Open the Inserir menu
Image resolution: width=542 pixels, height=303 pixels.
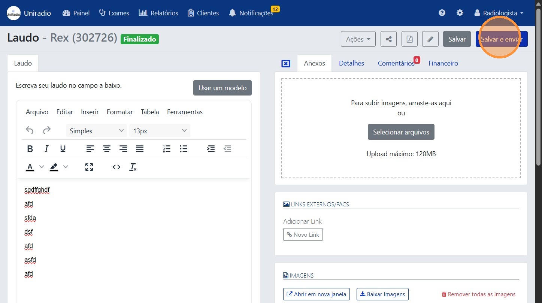tap(90, 112)
